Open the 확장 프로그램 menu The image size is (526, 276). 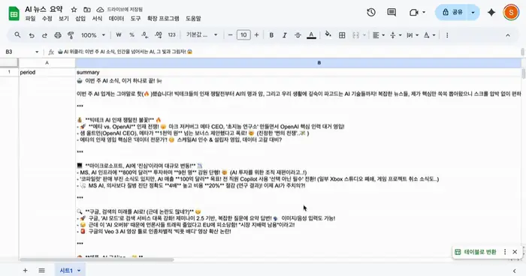(163, 19)
